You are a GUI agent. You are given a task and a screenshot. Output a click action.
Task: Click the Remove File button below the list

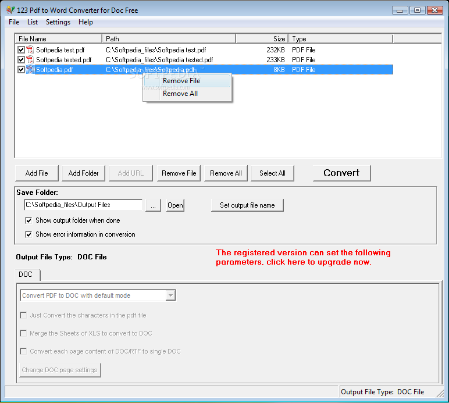point(179,173)
